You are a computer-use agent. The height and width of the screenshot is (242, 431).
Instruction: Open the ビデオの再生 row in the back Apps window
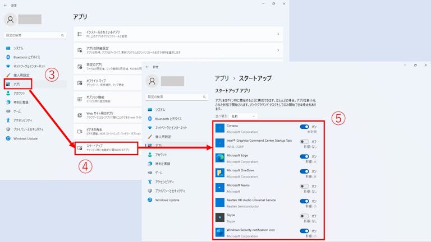tap(108, 132)
